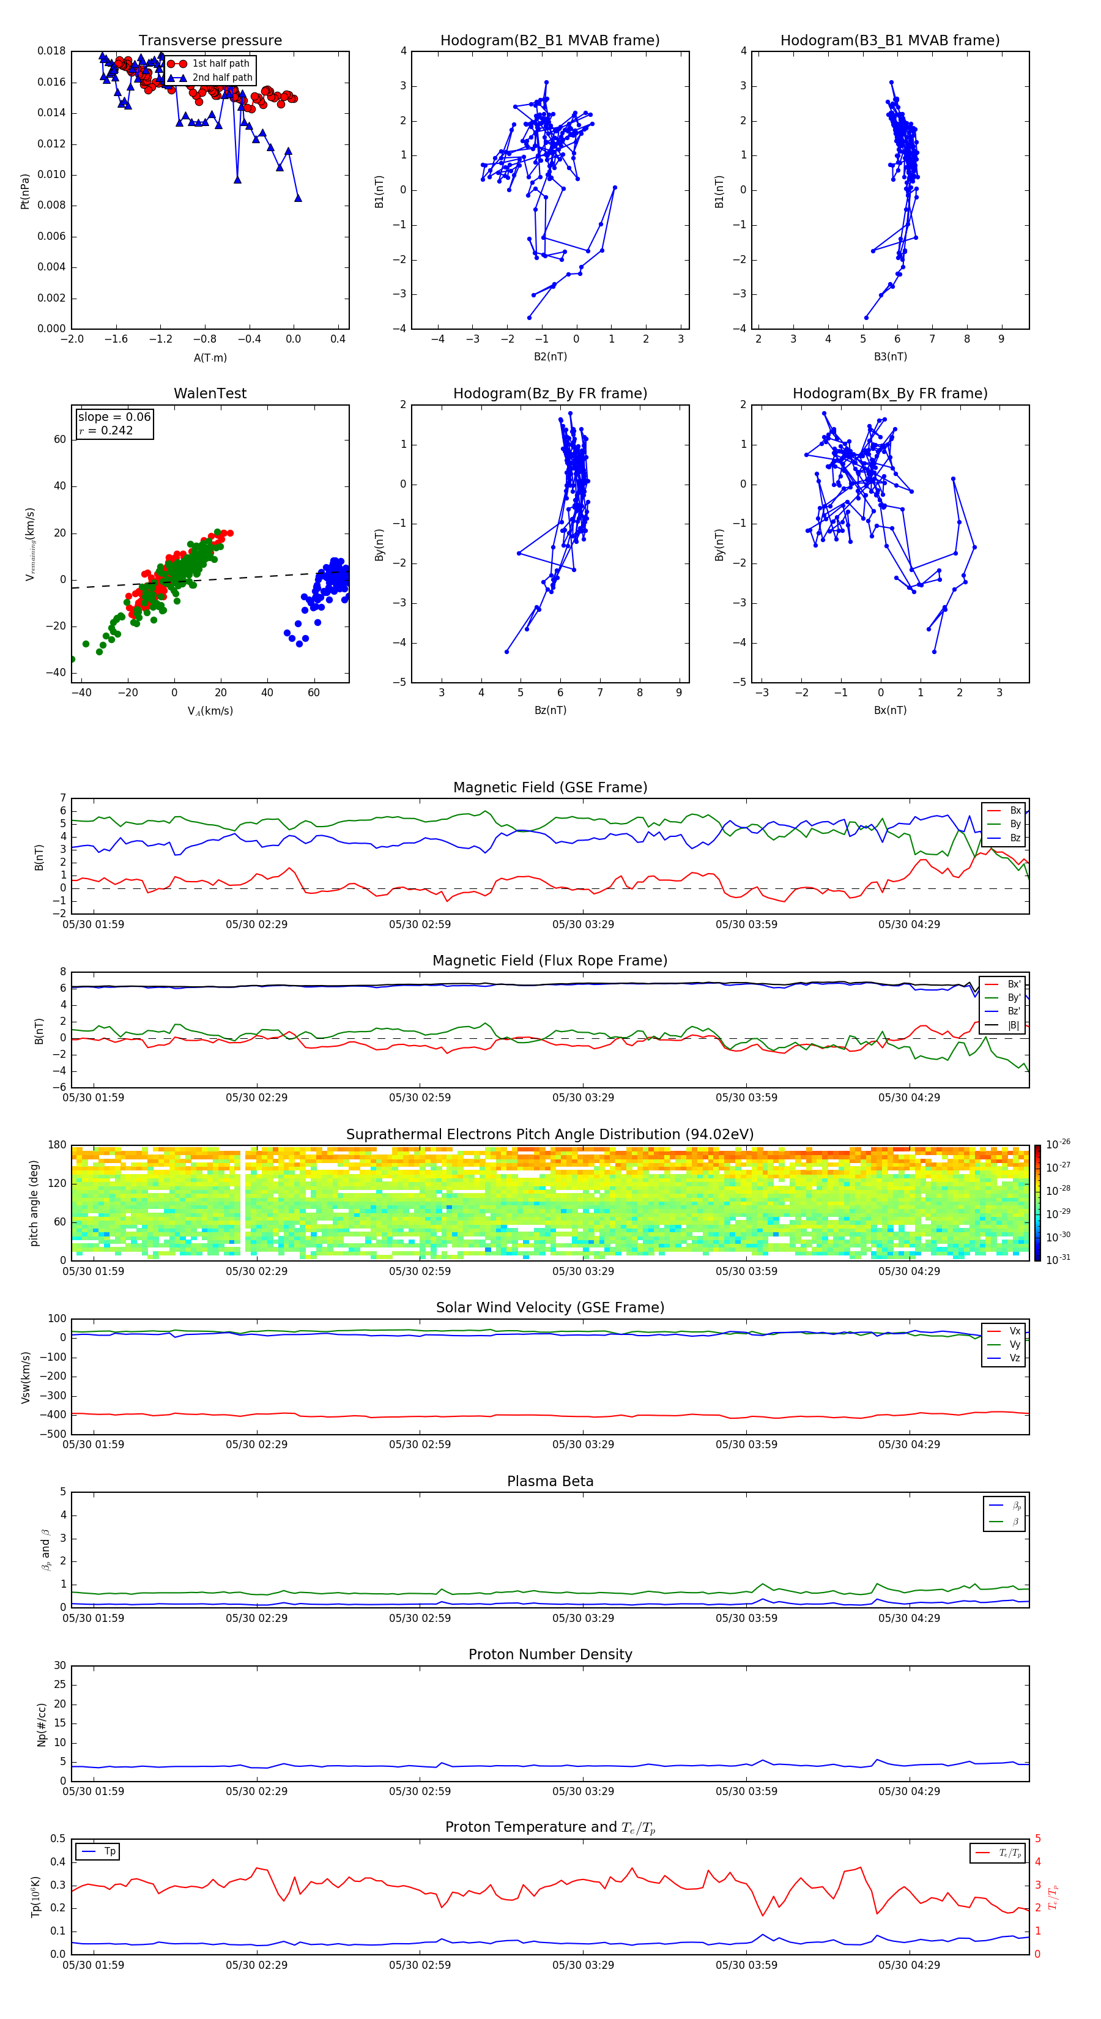
Task: Click the Magnetic Field (GSE Frame) title
Action: (550, 787)
